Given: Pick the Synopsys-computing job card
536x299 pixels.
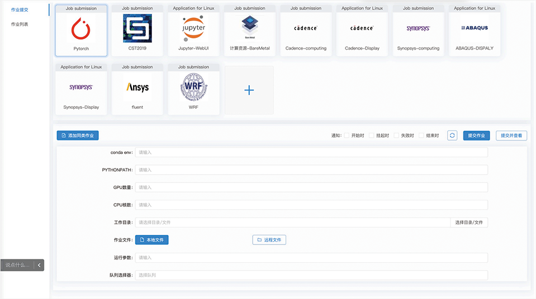Looking at the screenshot, I should 419,30.
